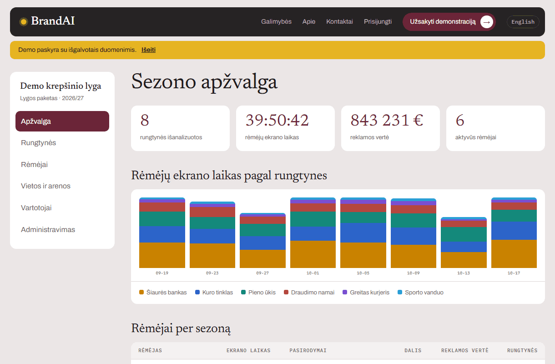Image resolution: width=555 pixels, height=364 pixels.
Task: Click the 10-17 match bar
Action: coord(514,233)
